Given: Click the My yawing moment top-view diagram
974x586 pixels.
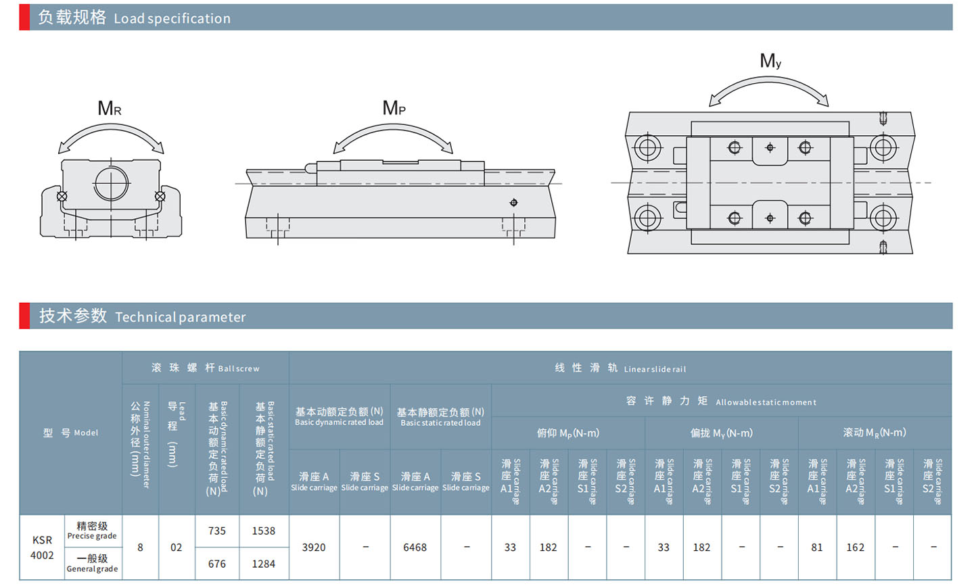Looking at the screenshot, I should pos(770,182).
